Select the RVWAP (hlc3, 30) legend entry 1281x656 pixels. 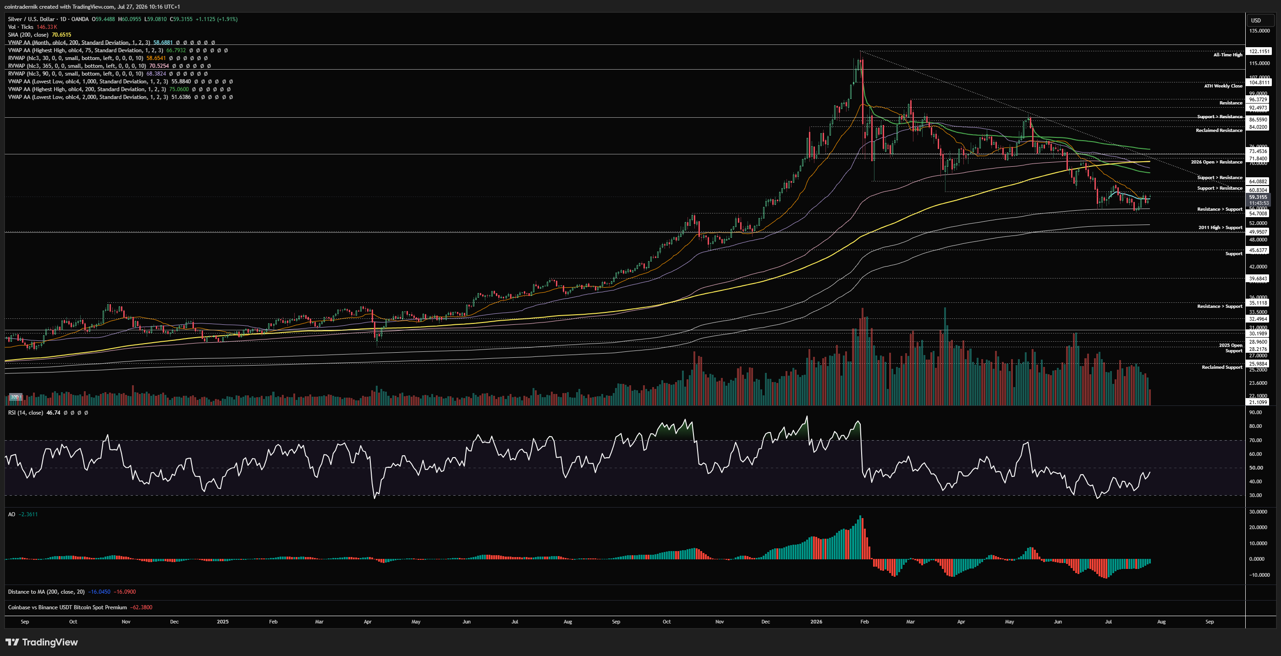pyautogui.click(x=76, y=58)
